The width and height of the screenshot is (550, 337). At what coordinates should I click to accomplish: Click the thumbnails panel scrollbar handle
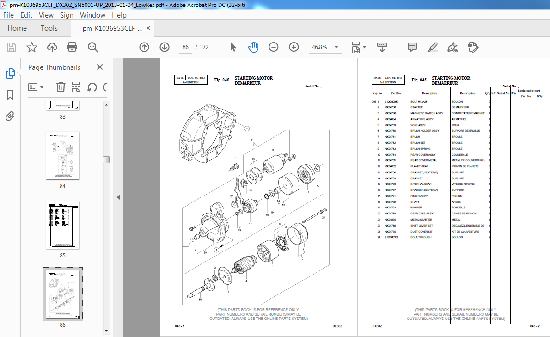point(106,159)
